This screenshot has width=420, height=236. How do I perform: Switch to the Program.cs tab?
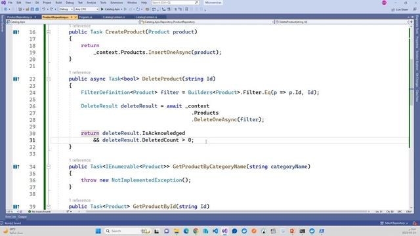click(86, 17)
